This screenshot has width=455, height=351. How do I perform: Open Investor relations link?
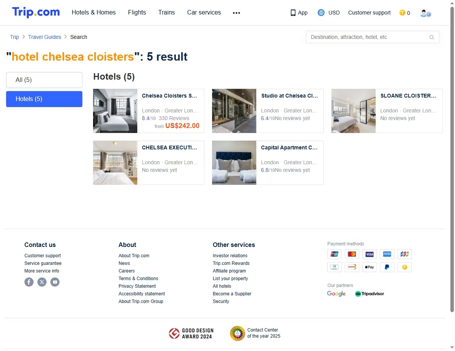pyautogui.click(x=230, y=256)
